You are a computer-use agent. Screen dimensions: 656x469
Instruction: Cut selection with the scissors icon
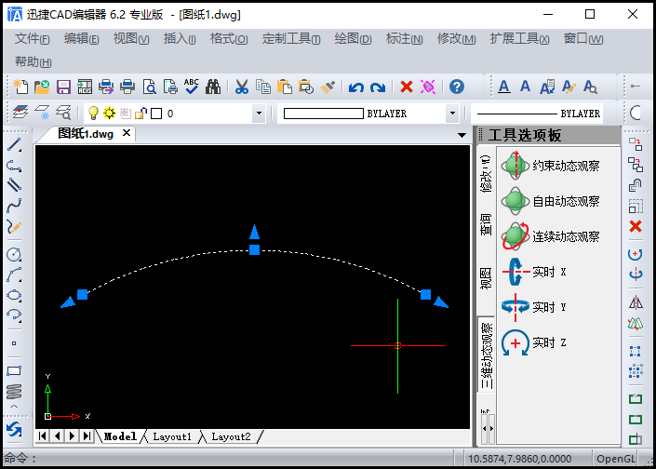point(241,87)
